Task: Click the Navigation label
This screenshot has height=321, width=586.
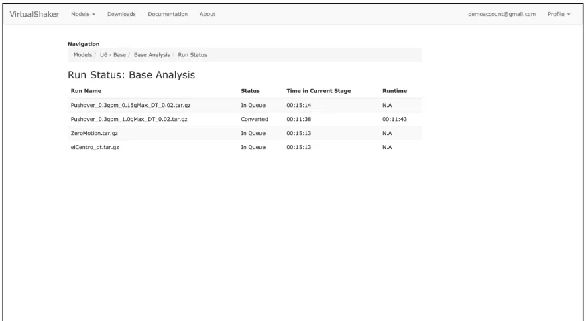Action: pos(83,44)
